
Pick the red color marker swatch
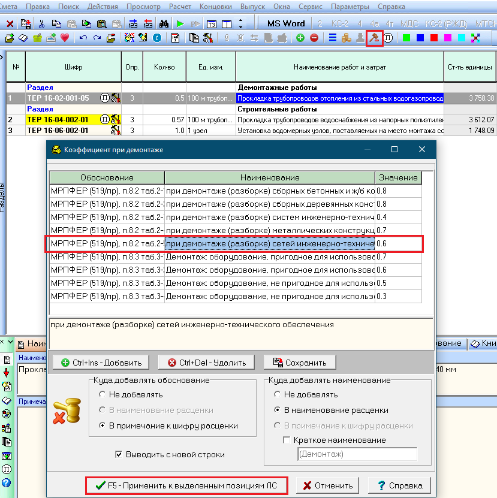[x=434, y=38]
